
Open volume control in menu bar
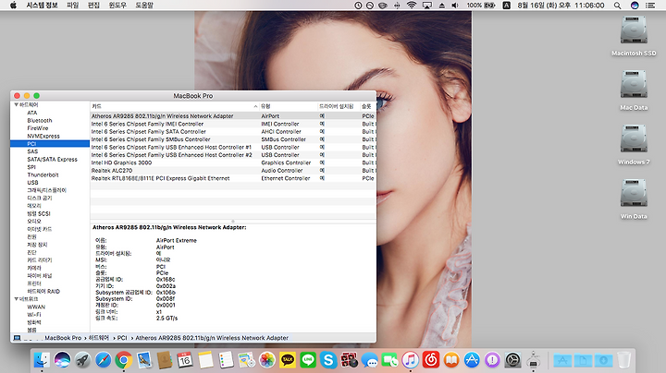click(x=455, y=6)
